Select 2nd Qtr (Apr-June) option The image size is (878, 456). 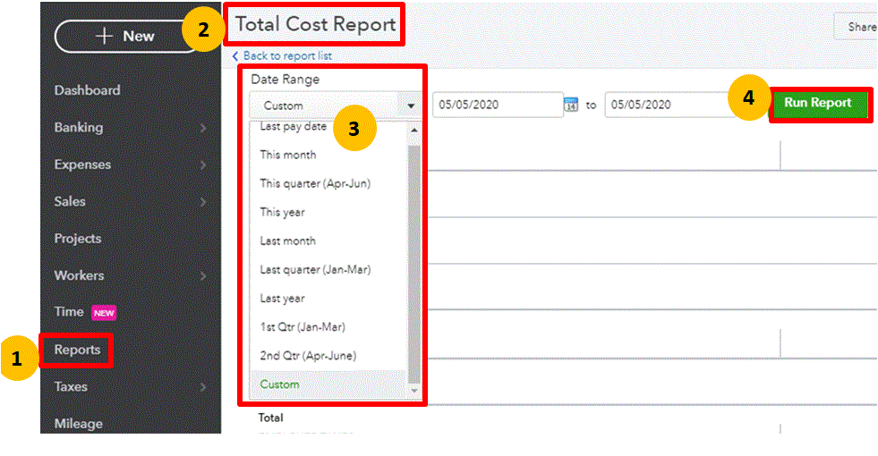[x=308, y=356]
